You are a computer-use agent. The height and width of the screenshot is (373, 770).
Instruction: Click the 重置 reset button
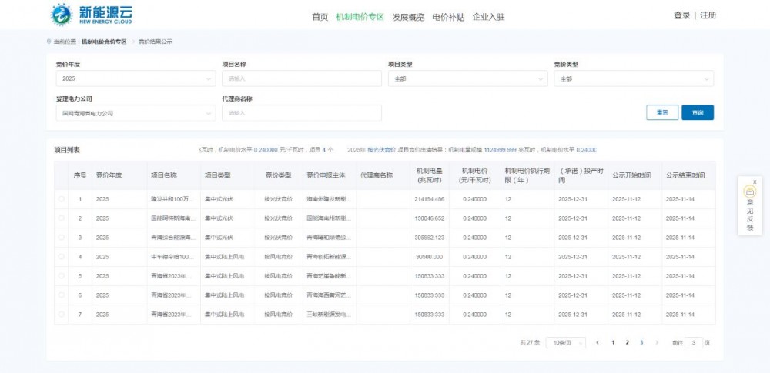pyautogui.click(x=661, y=112)
